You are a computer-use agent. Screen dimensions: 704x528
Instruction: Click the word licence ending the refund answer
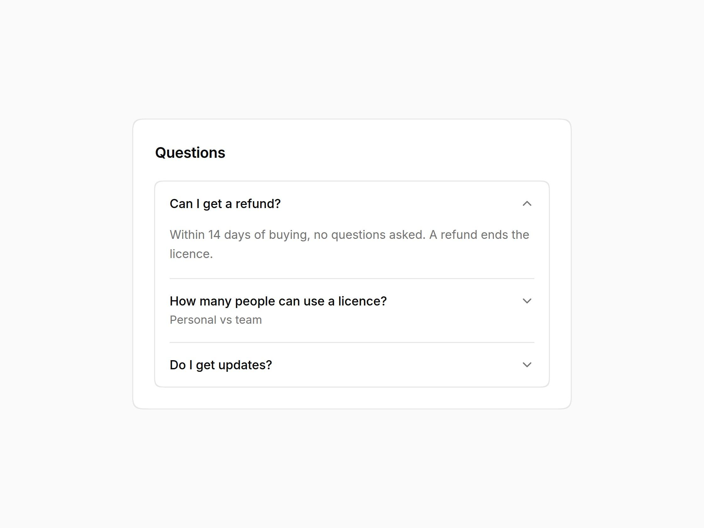tap(191, 254)
